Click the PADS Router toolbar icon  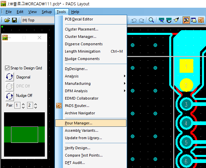tap(201, 20)
